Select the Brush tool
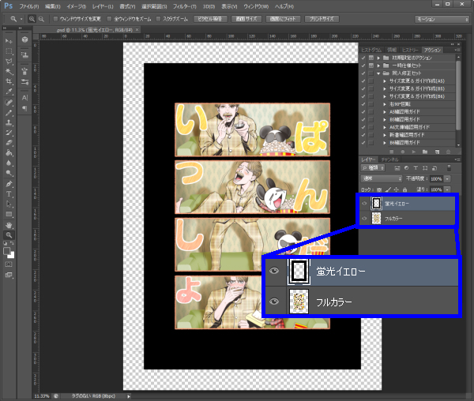474x401 pixels. coord(9,113)
